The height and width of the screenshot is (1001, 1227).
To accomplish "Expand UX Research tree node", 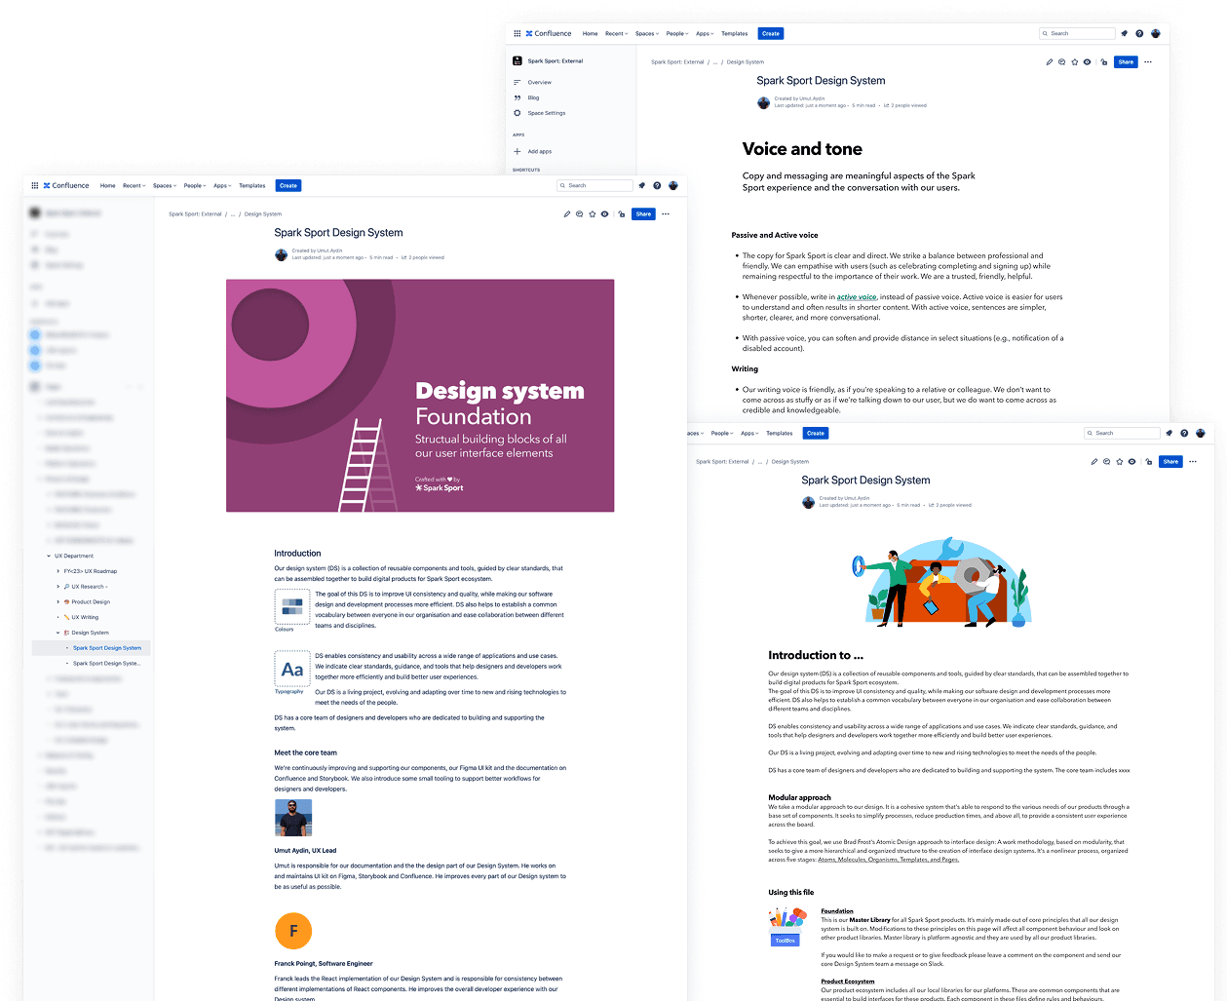I will pyautogui.click(x=58, y=587).
